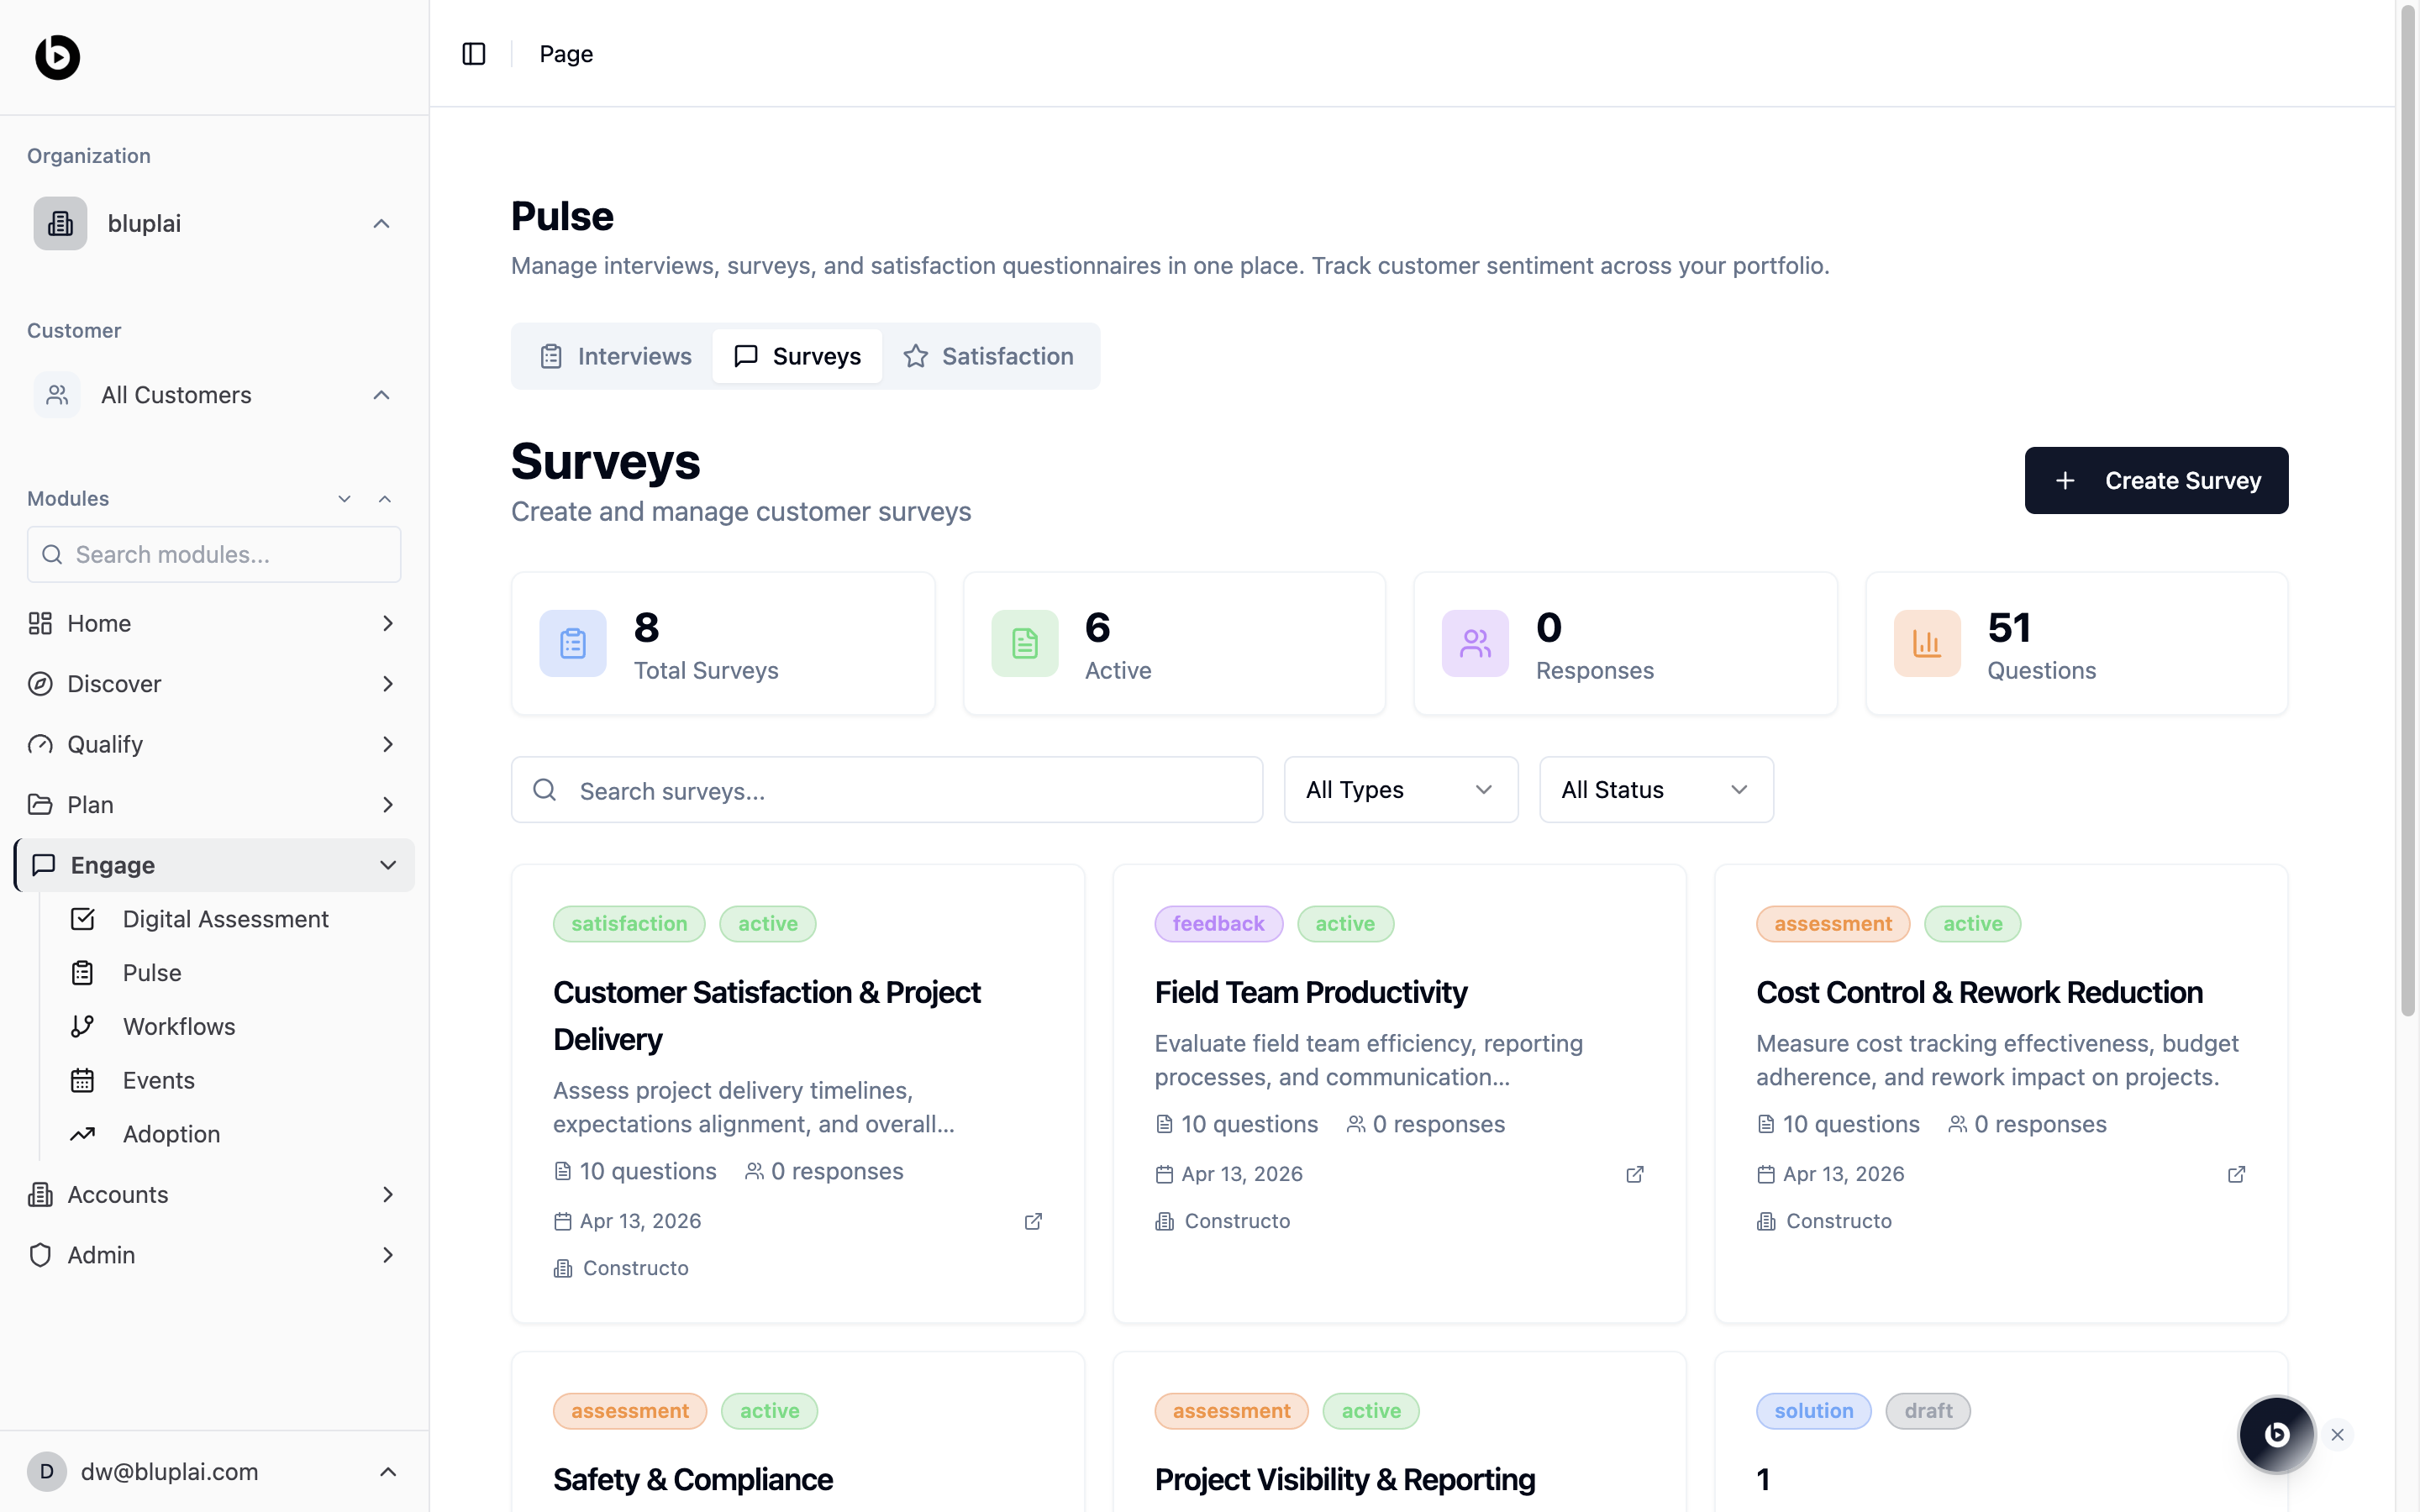The height and width of the screenshot is (1512, 2420).
Task: Open external link on Cost Control card
Action: click(x=2237, y=1174)
